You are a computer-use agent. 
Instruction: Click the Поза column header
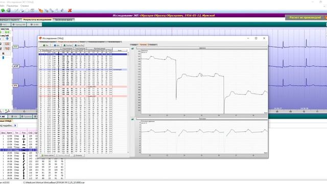click(24, 133)
